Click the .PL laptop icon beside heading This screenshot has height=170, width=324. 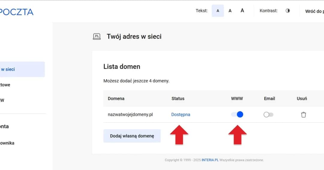click(x=97, y=36)
